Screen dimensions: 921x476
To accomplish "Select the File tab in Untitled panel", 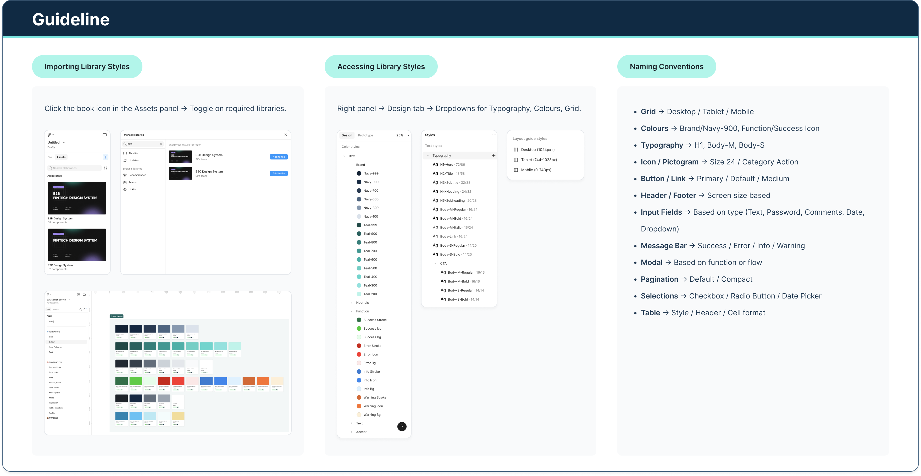I will click(x=50, y=157).
